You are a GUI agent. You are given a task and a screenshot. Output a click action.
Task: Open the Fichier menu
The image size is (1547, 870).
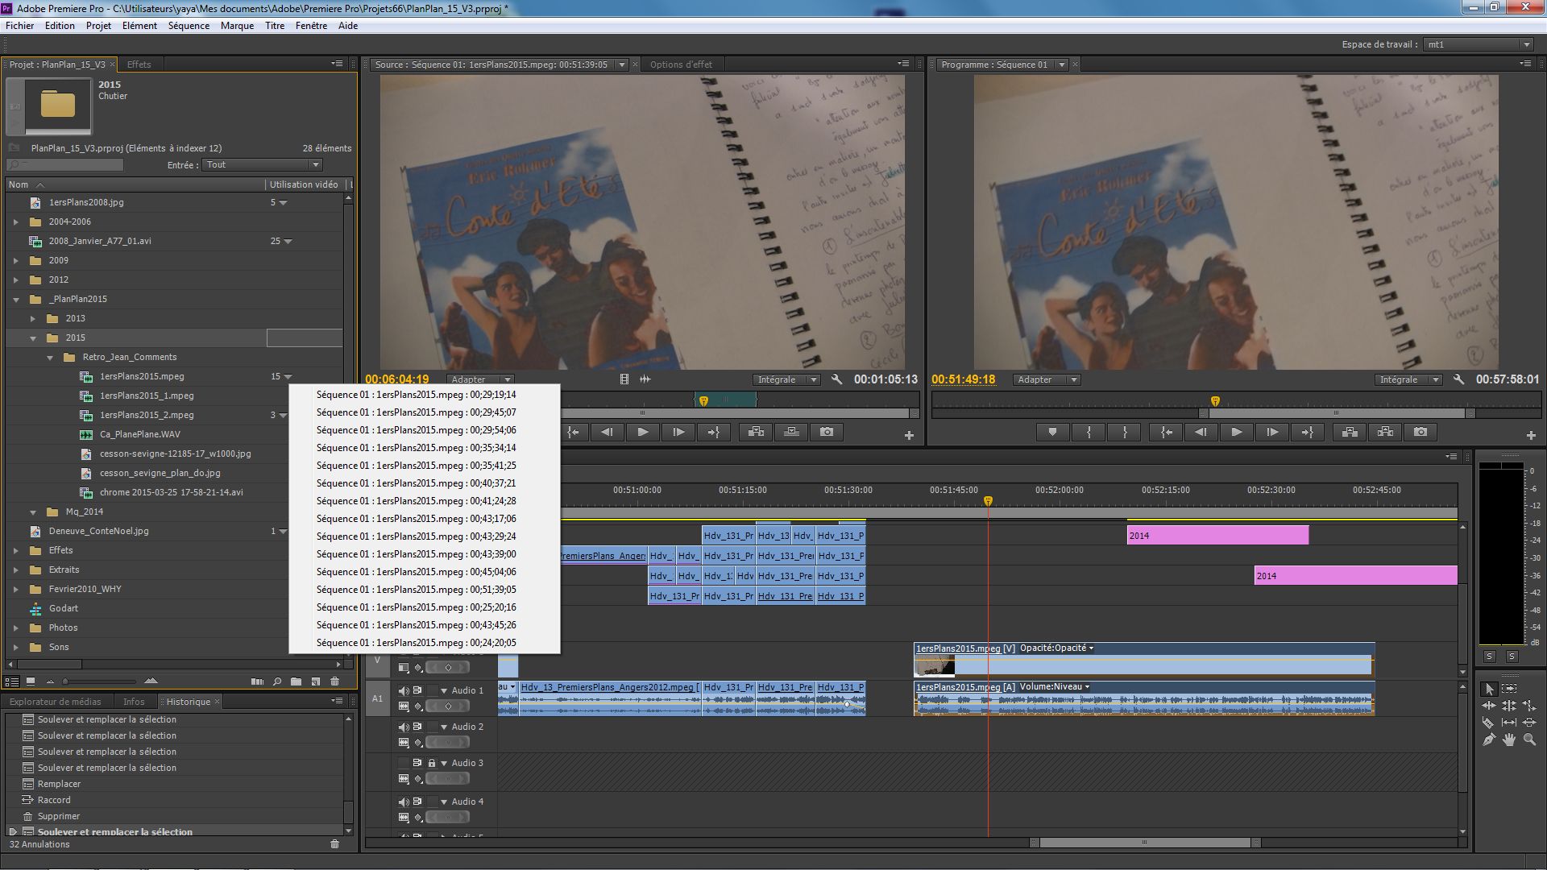point(20,26)
